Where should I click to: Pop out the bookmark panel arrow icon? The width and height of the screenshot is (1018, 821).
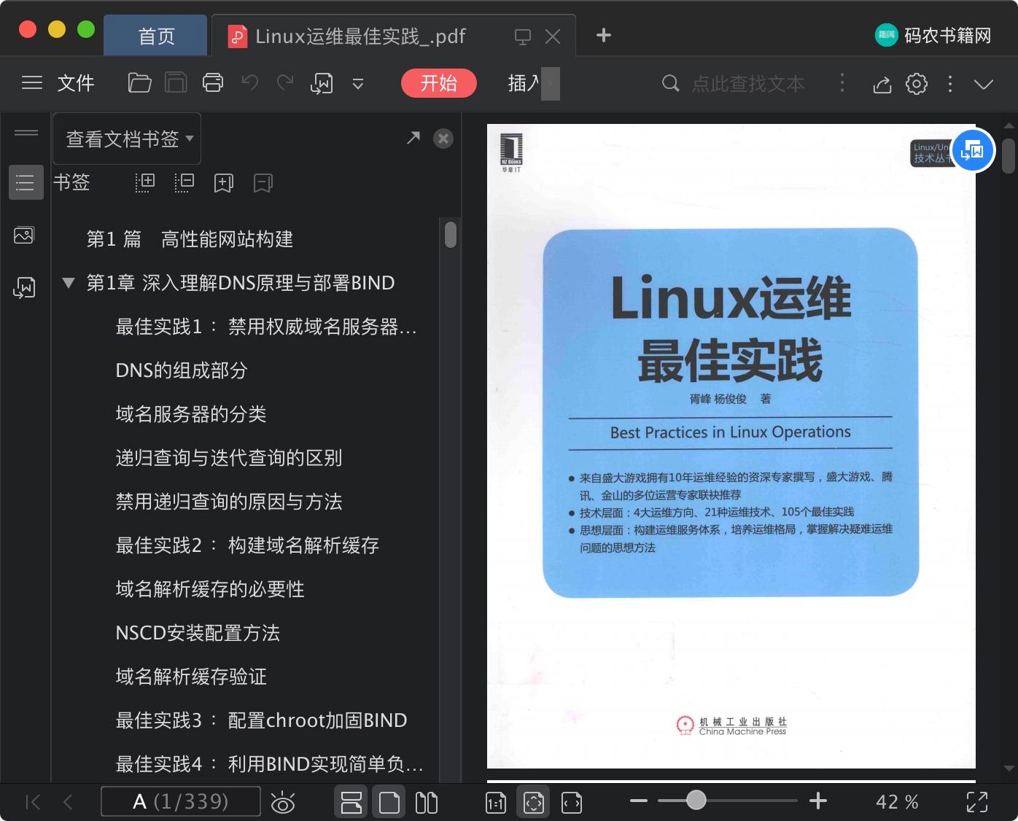click(x=413, y=138)
